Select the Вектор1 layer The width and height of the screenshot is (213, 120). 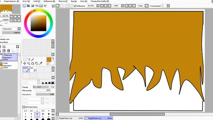tap(9, 57)
